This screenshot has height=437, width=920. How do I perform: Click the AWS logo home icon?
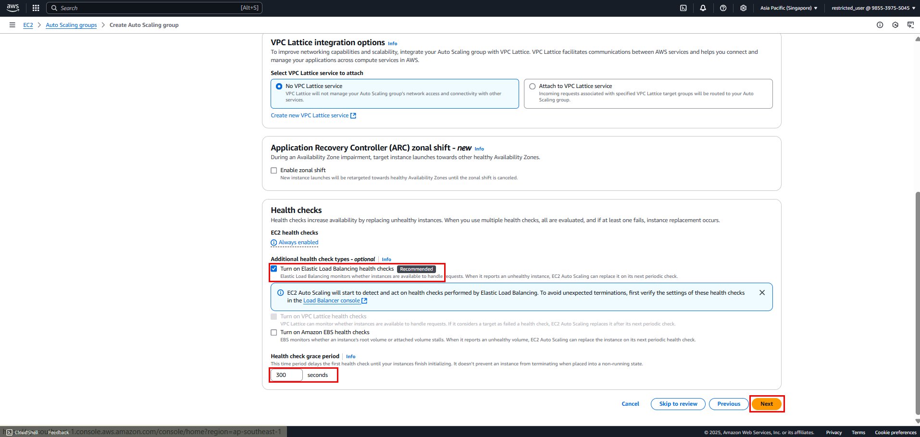click(x=13, y=8)
